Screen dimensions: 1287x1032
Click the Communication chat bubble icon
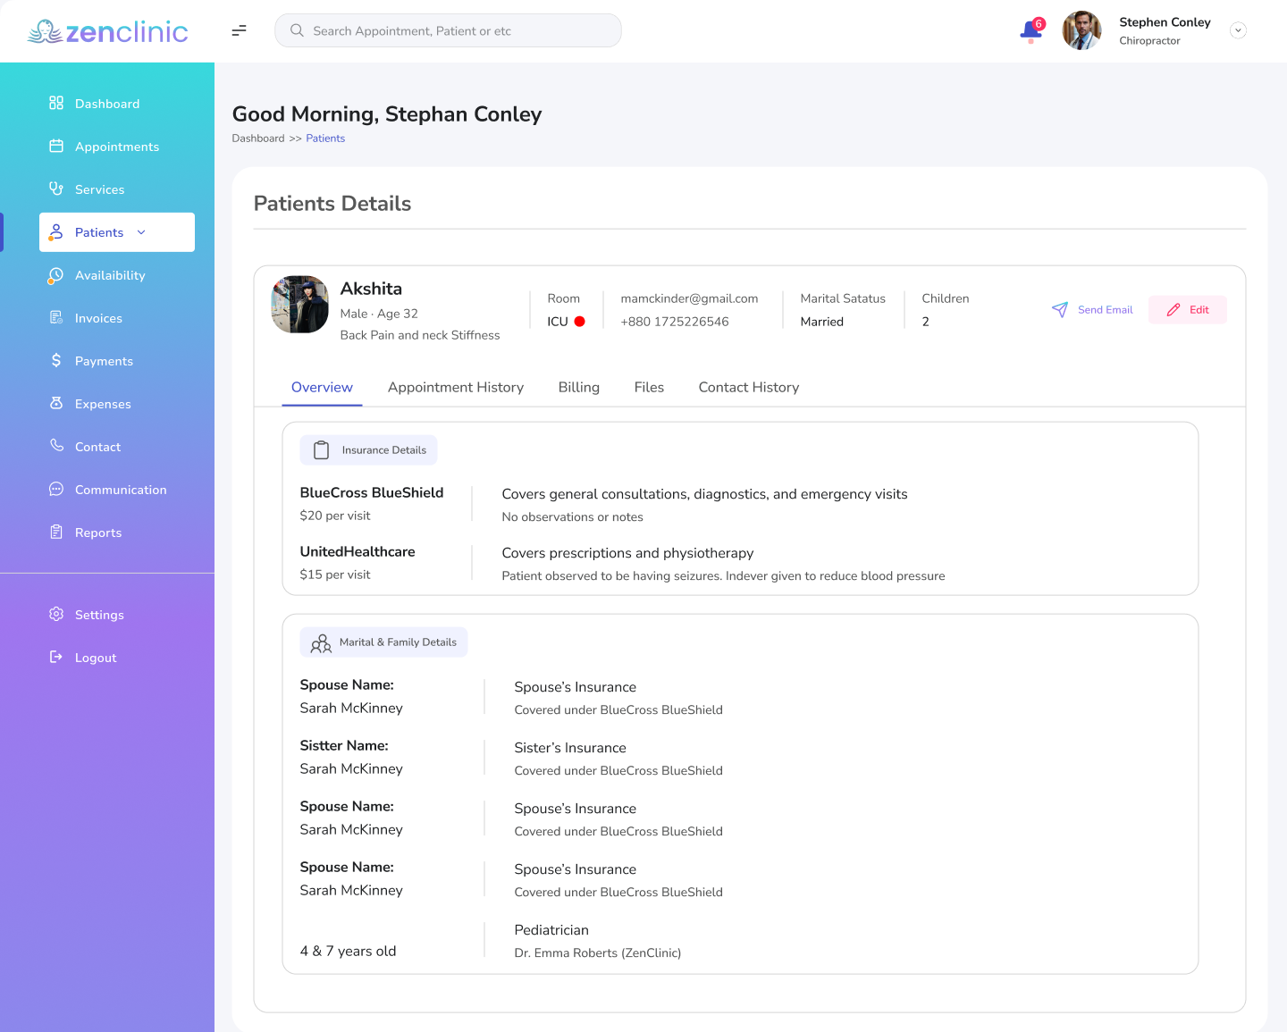56,489
